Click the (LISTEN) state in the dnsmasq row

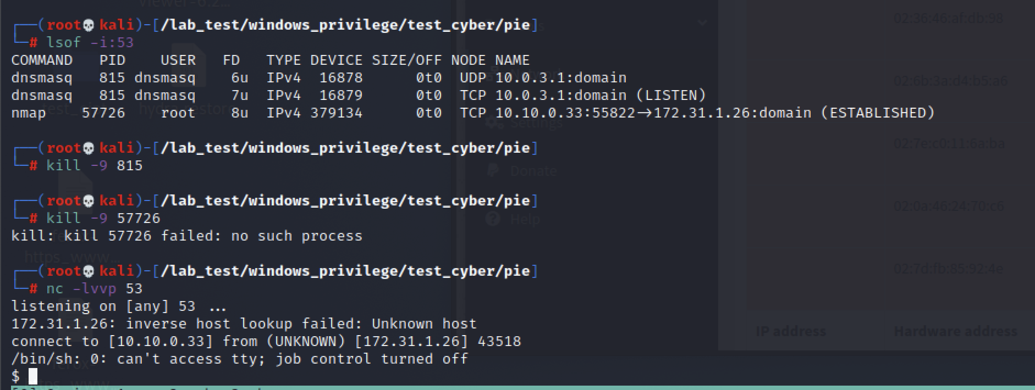(670, 95)
